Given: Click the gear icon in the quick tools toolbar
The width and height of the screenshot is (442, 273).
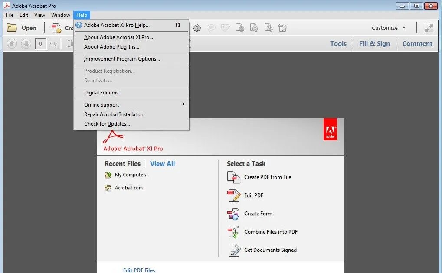Looking at the screenshot, I should click(x=197, y=28).
